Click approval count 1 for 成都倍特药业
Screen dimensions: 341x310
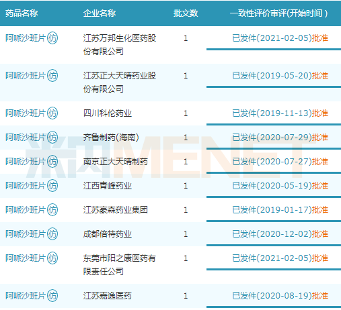[186, 234]
